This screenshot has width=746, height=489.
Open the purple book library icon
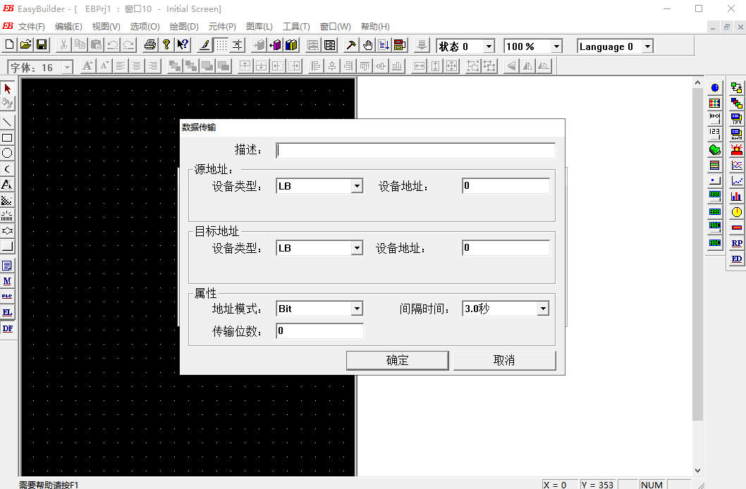click(x=276, y=45)
